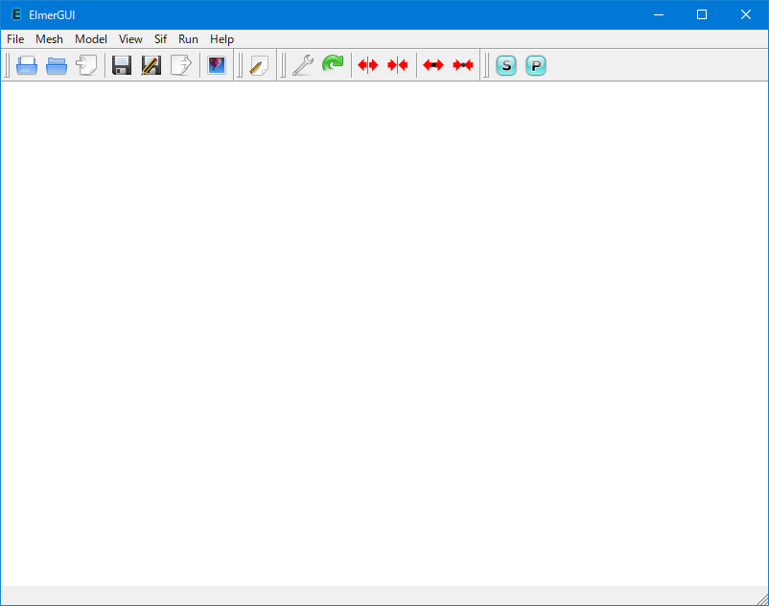Viewport: 769px width, 606px height.
Task: Maximize the ElmerGUI window
Action: coord(702,14)
